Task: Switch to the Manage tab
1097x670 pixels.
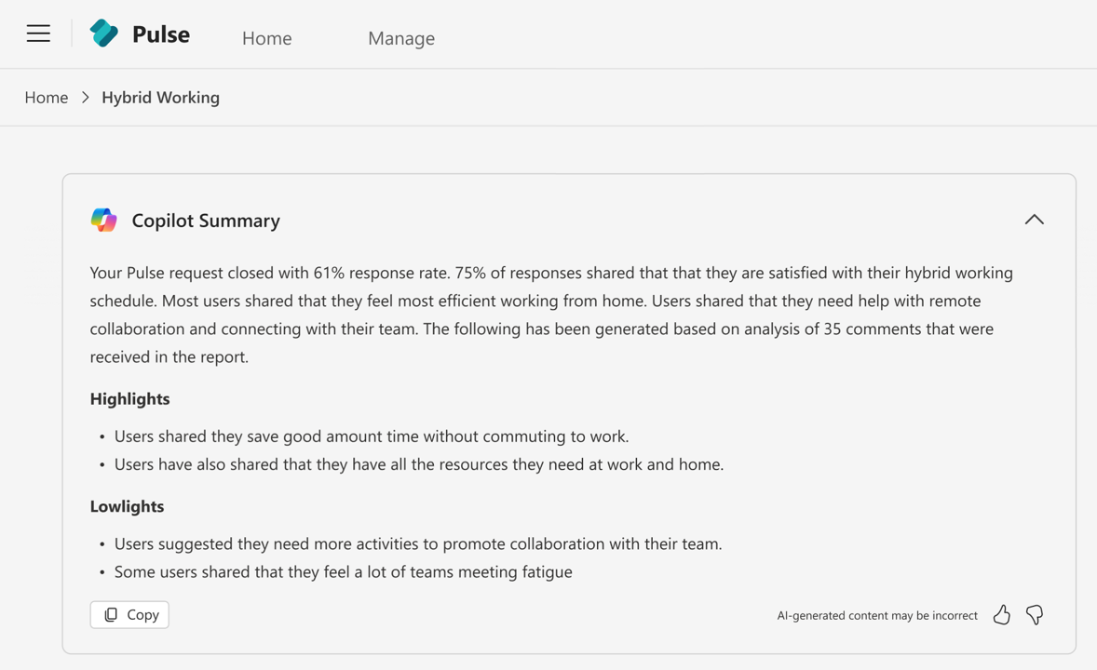Action: pos(401,38)
